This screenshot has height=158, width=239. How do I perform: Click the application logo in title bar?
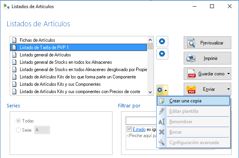7,7
